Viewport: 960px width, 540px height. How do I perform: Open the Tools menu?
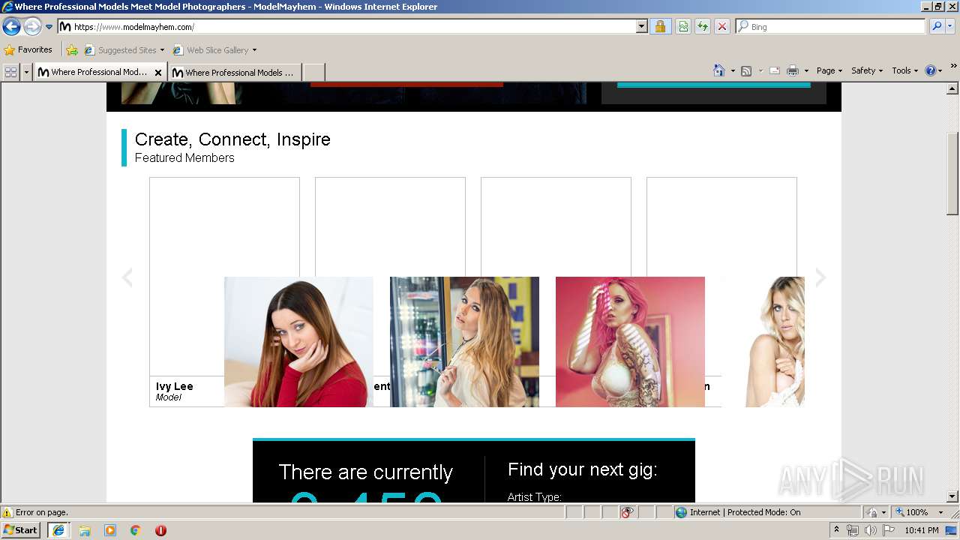tap(905, 70)
